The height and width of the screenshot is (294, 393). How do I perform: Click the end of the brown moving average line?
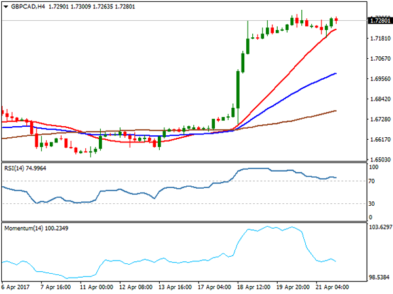pos(335,111)
